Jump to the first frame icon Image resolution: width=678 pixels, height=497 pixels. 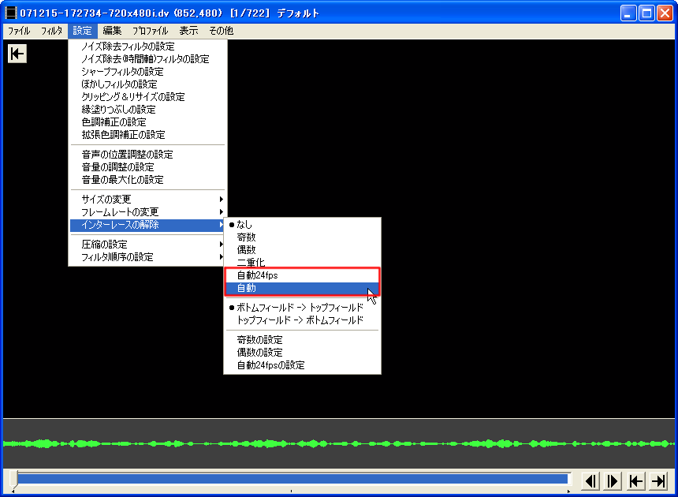click(635, 480)
